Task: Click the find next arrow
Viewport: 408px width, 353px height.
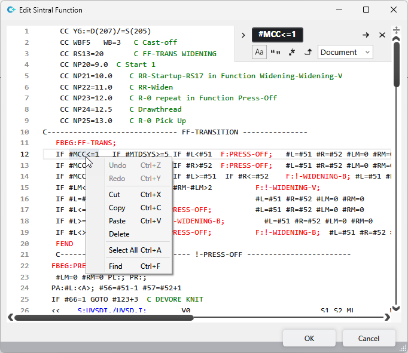Action: click(366, 35)
